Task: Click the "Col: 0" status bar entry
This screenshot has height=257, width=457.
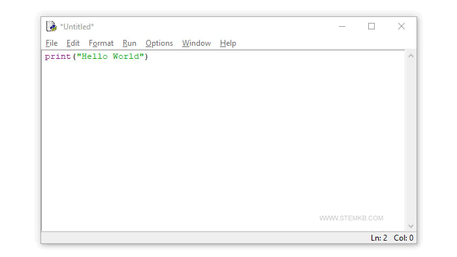Action: click(x=403, y=238)
